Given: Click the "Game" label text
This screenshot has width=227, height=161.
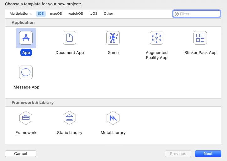Looking at the screenshot, I should coord(113,53).
